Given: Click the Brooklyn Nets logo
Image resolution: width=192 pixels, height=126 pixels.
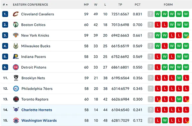Looking at the screenshot, I should pyautogui.click(x=16, y=78).
